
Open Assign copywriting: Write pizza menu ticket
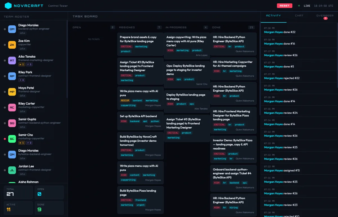click(x=187, y=46)
